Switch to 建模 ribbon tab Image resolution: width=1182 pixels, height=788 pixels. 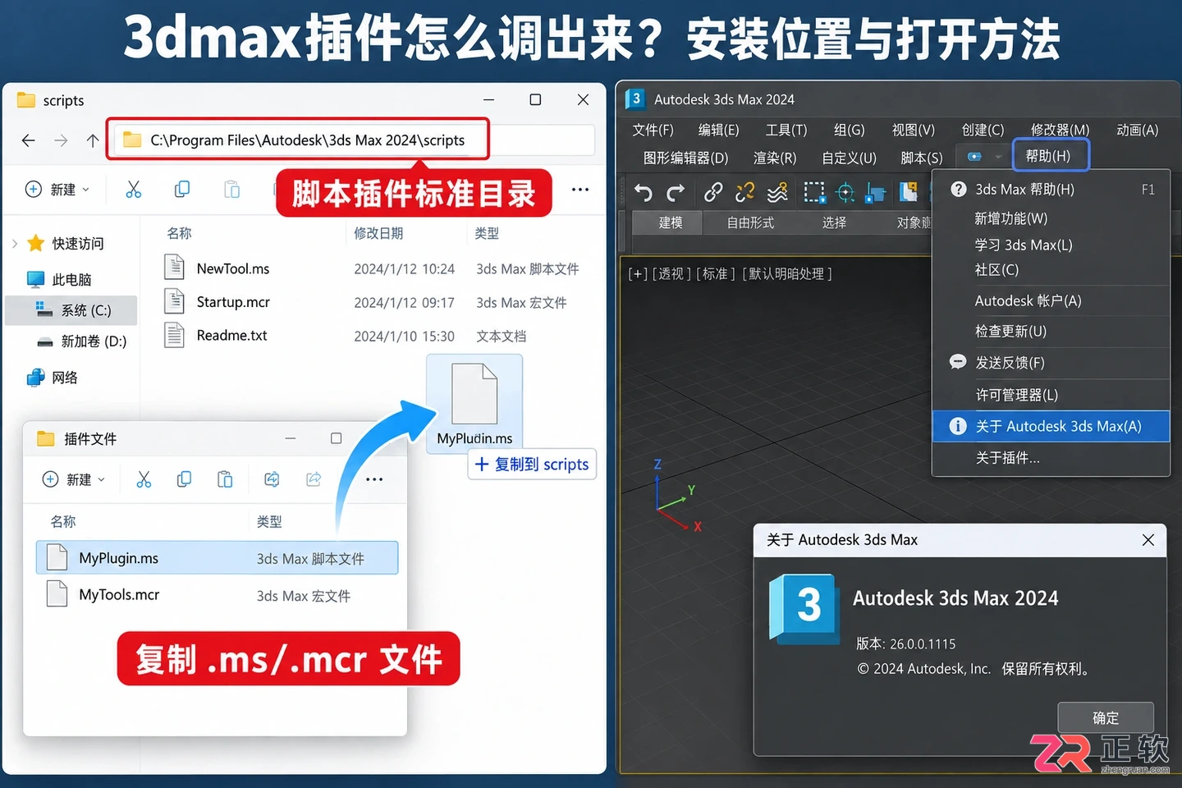point(669,222)
